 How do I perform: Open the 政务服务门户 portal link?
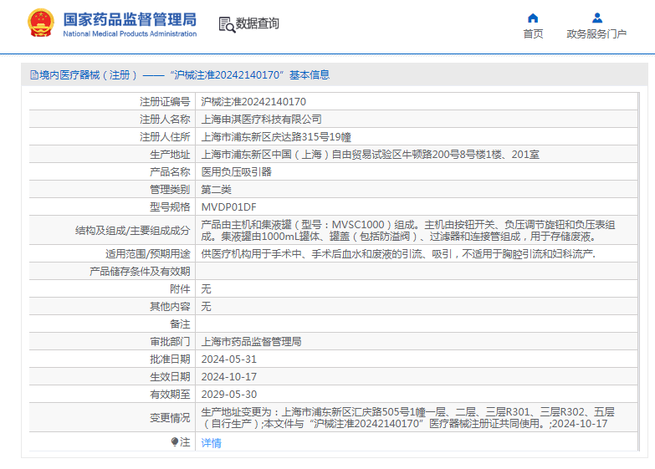[596, 33]
